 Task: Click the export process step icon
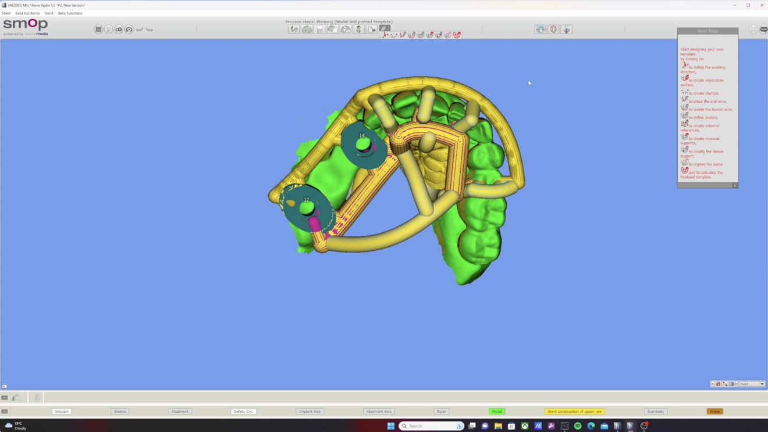tap(372, 29)
